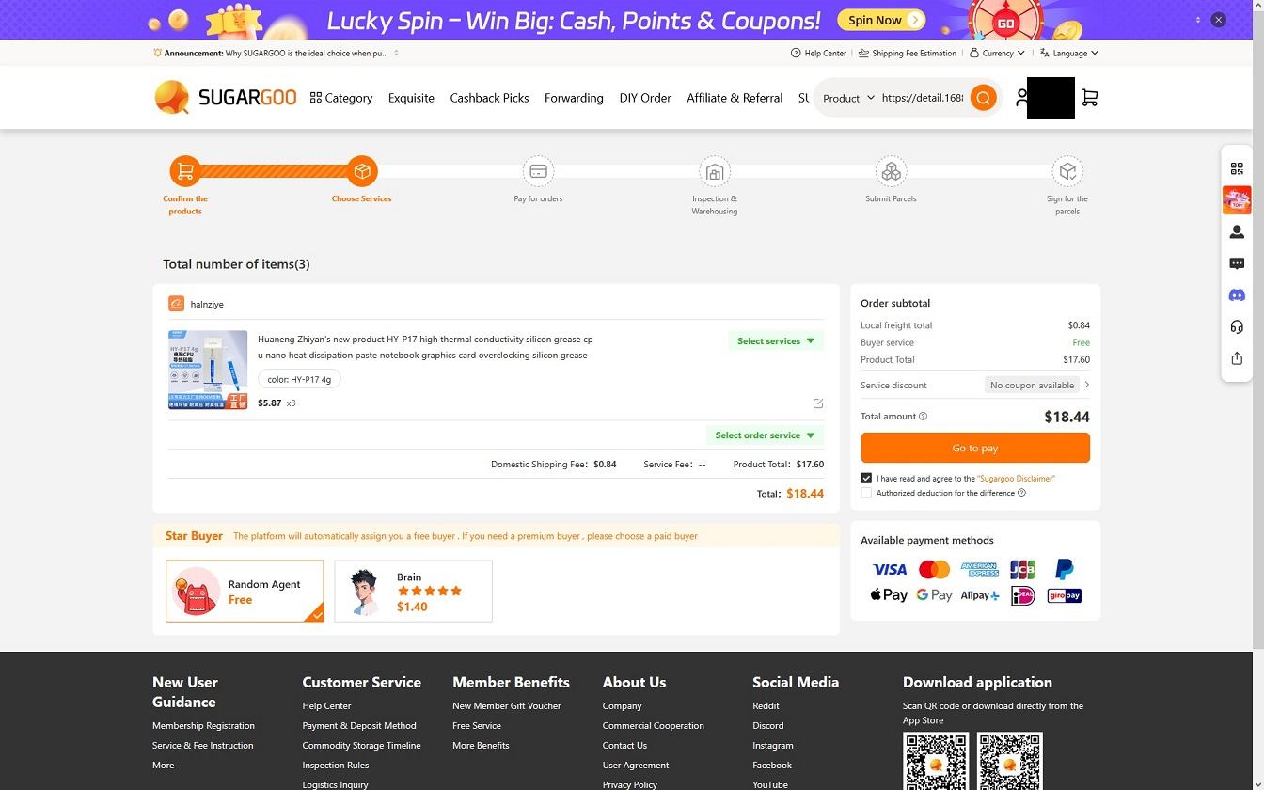1264x790 pixels.
Task: Click the orange search magnifier icon
Action: [983, 98]
